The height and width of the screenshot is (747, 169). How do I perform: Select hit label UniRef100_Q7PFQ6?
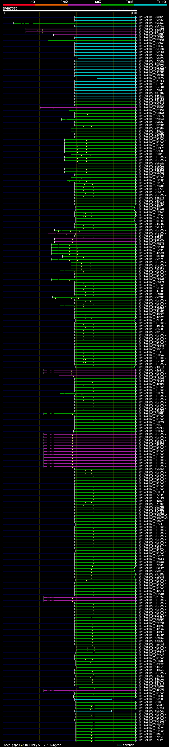click(152, 180)
